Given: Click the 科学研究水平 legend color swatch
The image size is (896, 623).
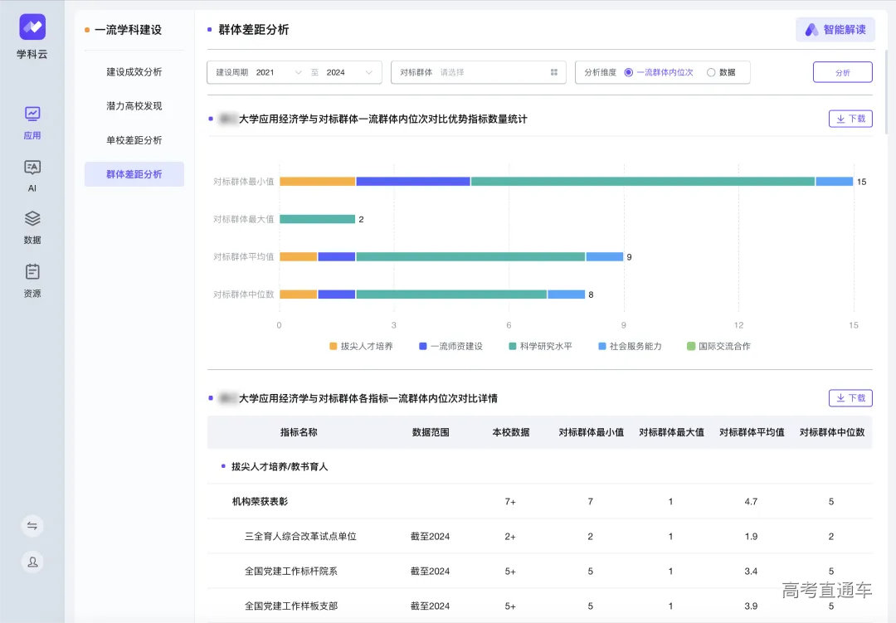Looking at the screenshot, I should pos(512,346).
